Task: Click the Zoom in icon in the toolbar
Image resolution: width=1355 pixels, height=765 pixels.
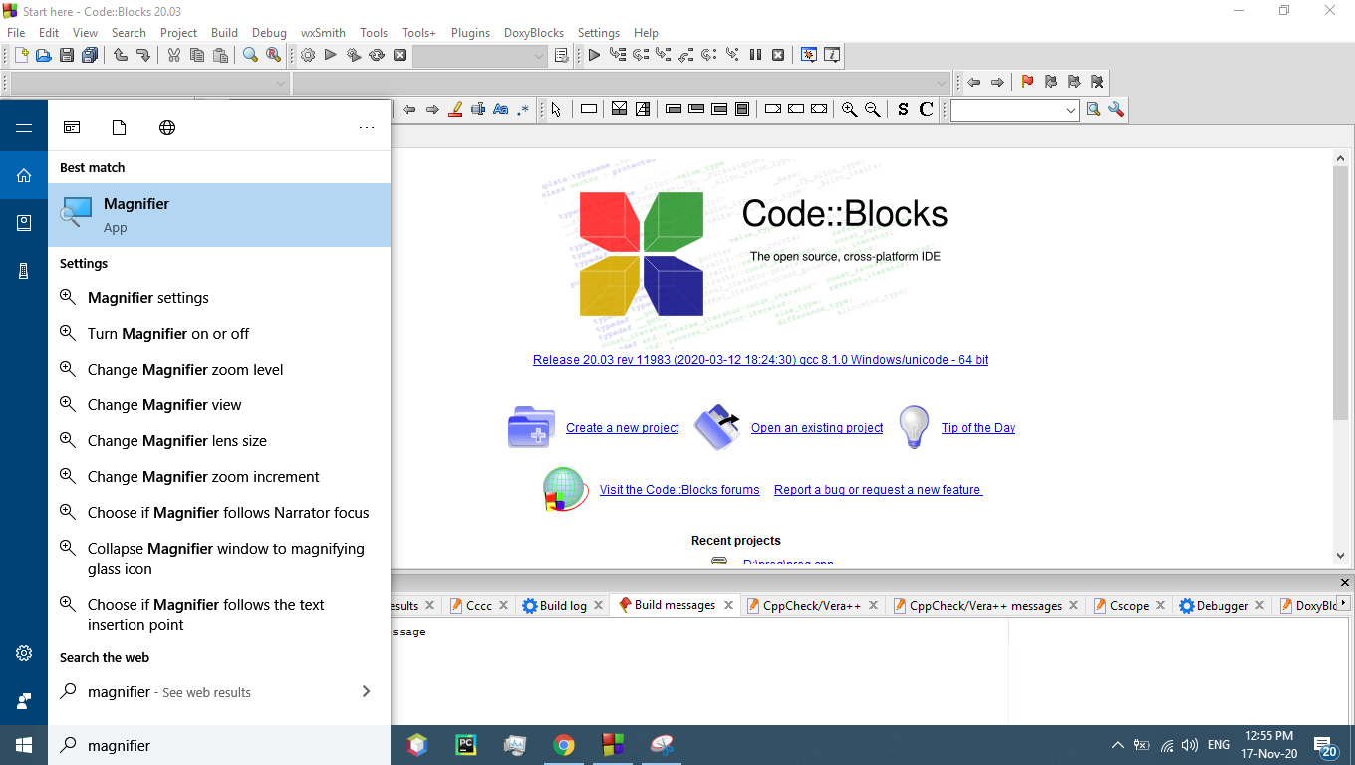Action: pyautogui.click(x=849, y=109)
